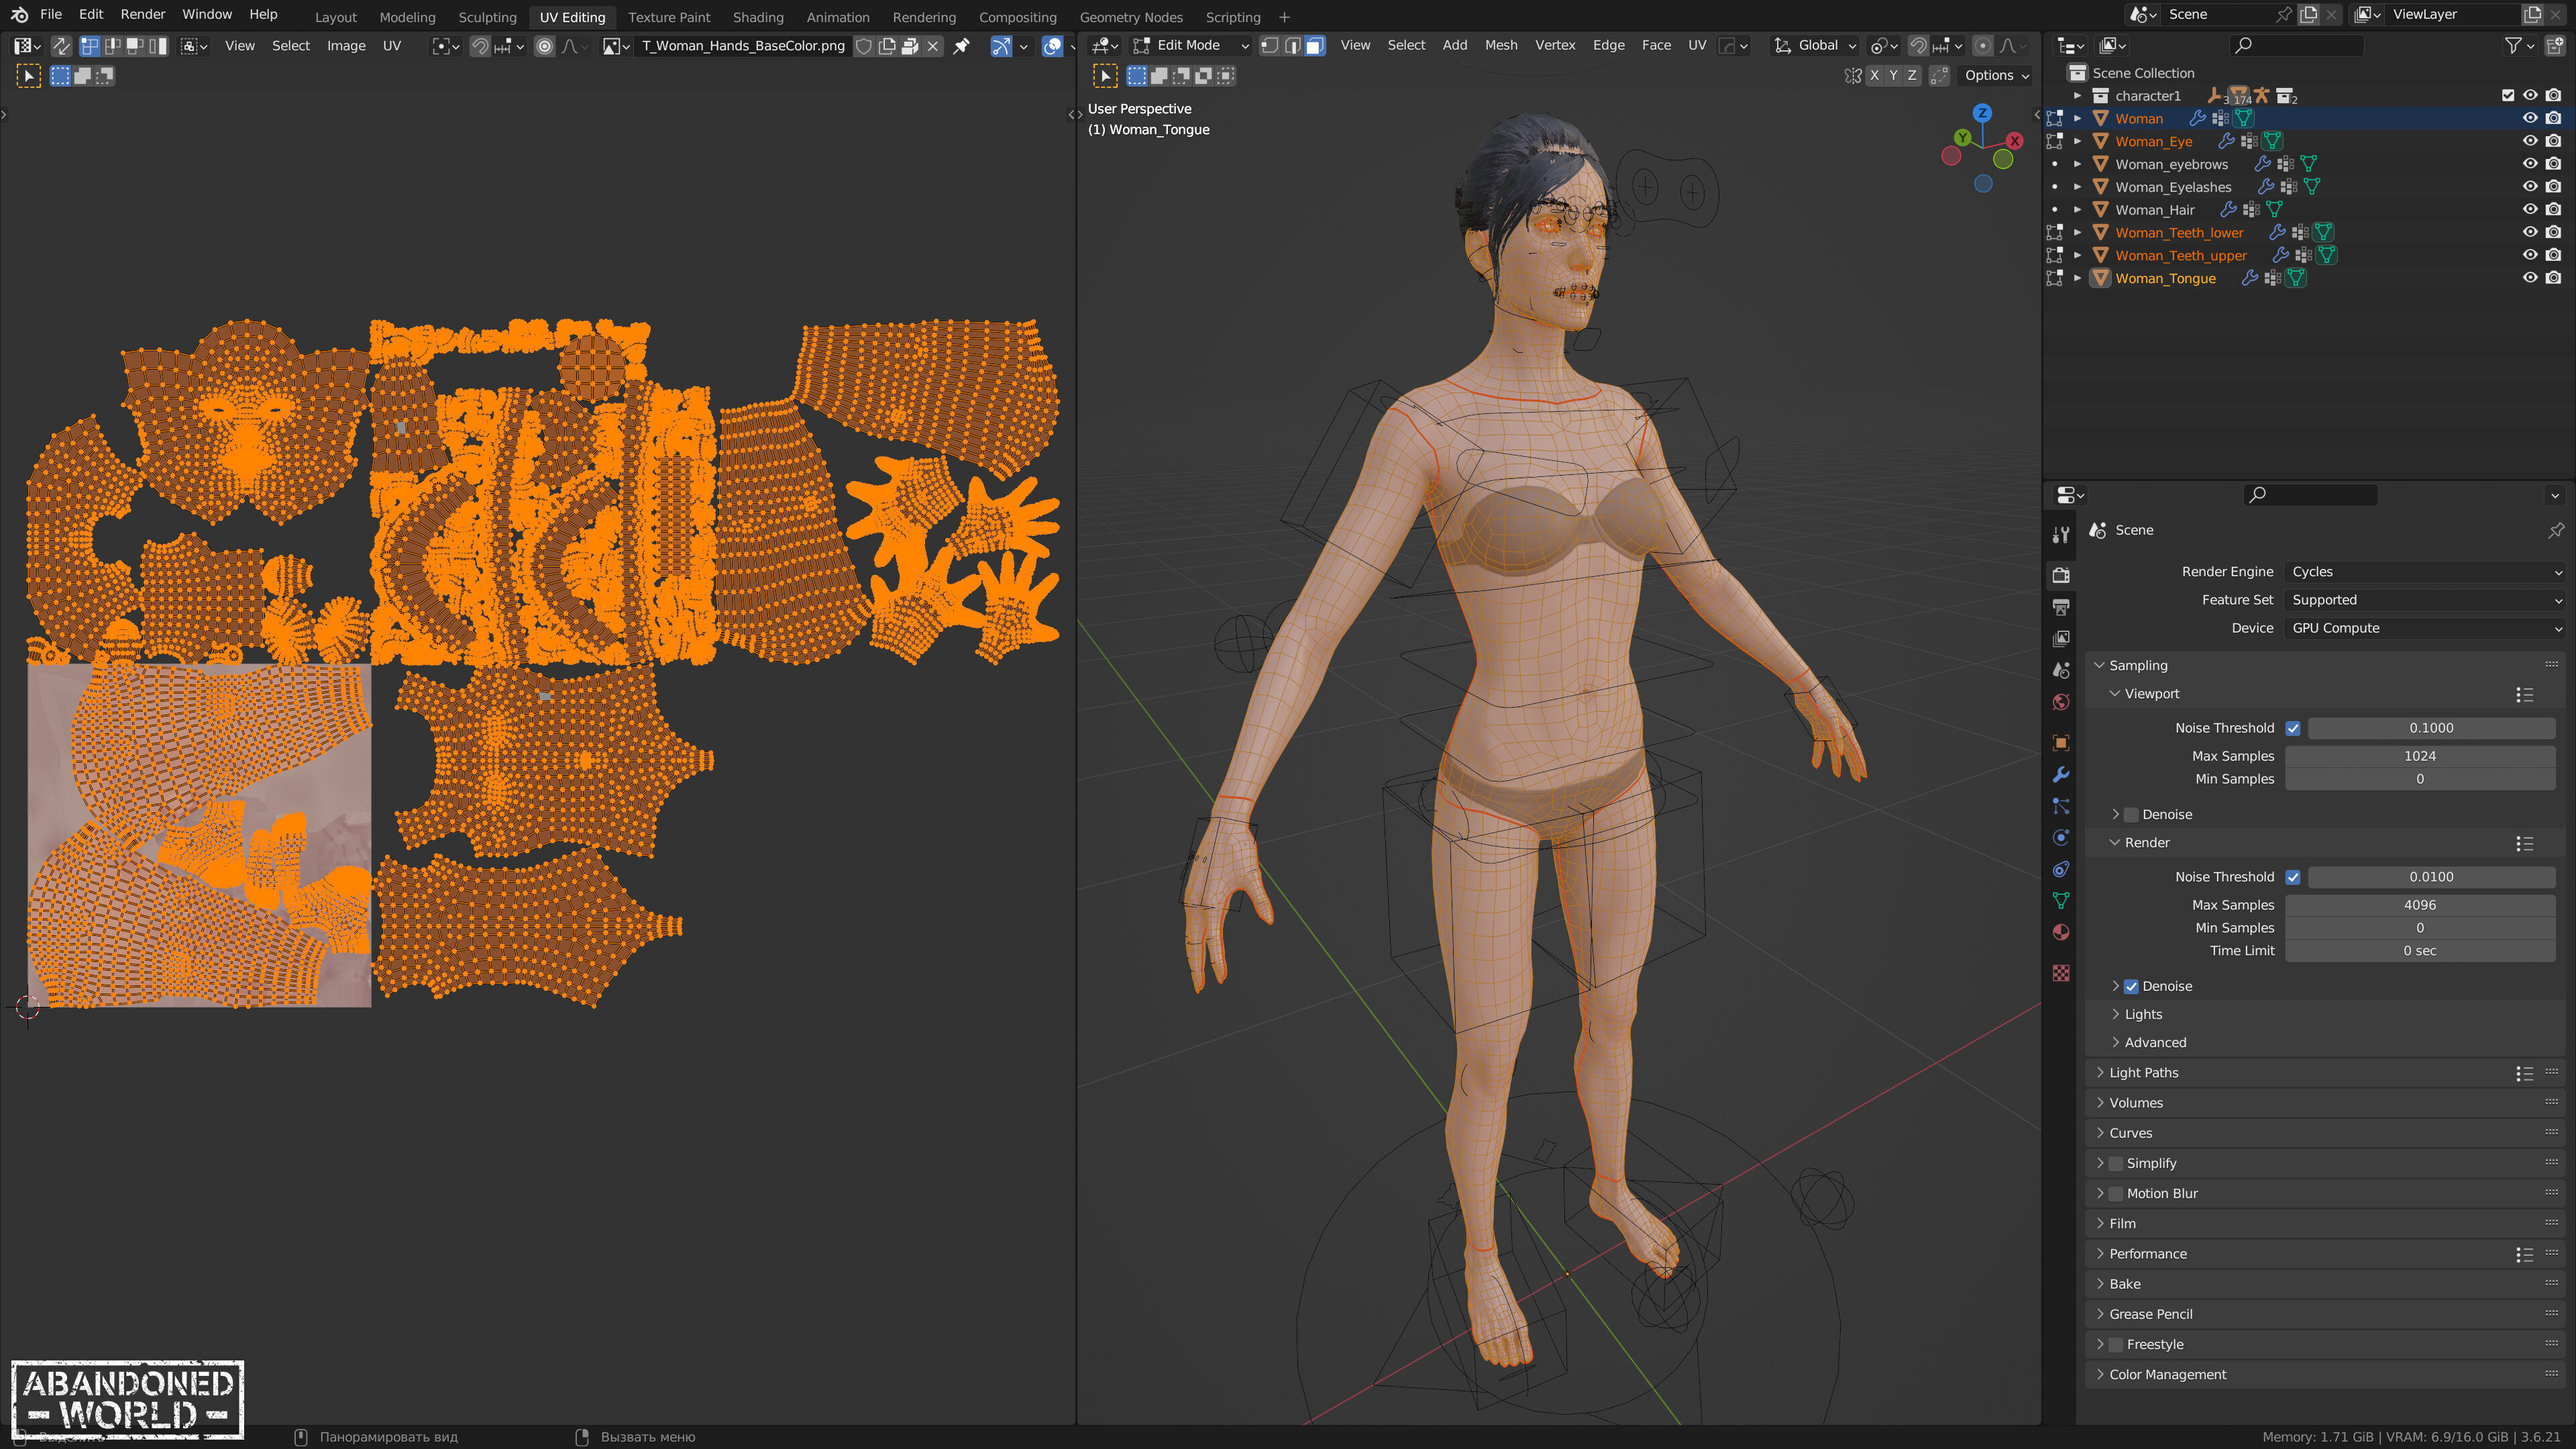Click the blue Z axis gizmo ball
Screen dimensions: 2576x1449
[1982, 113]
